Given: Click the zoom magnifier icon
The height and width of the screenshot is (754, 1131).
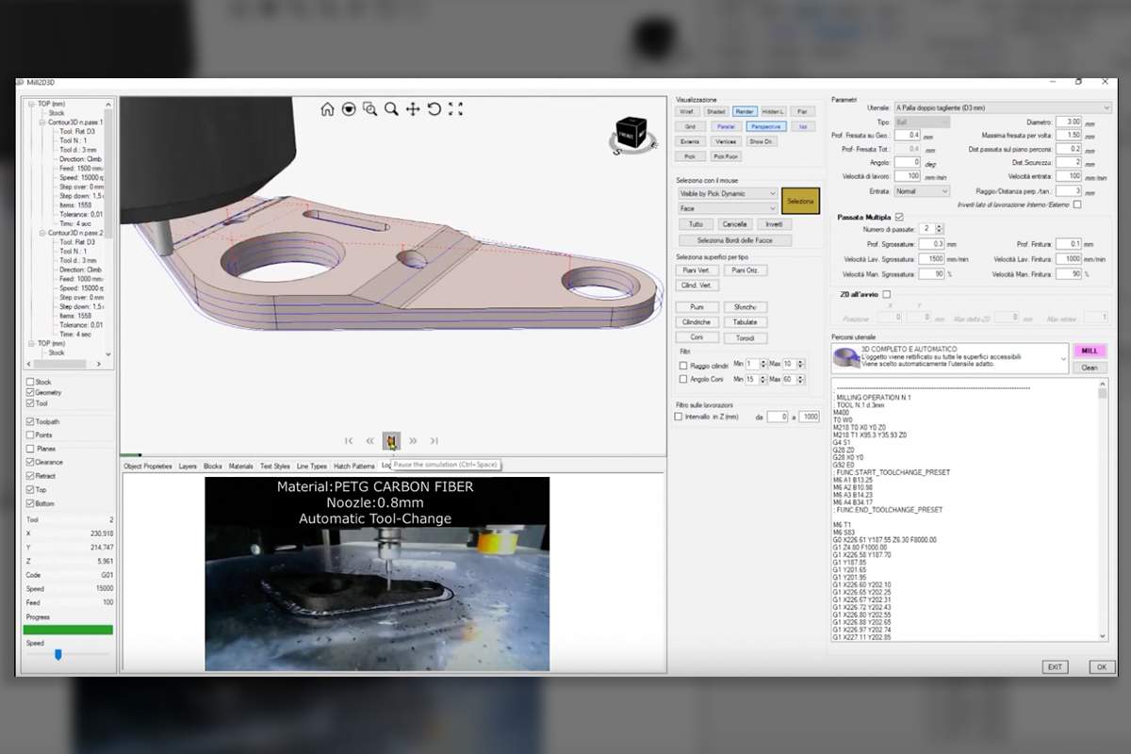Looking at the screenshot, I should (x=391, y=109).
